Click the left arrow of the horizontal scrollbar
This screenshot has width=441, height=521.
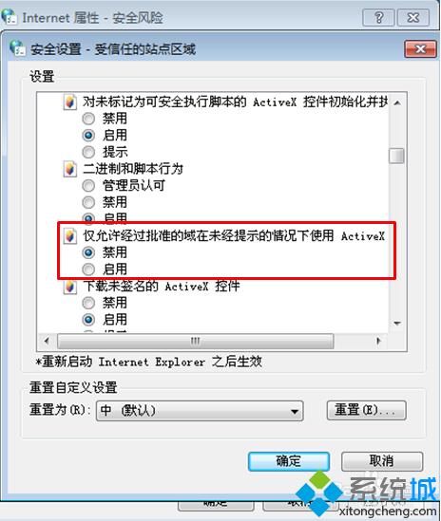pyautogui.click(x=47, y=341)
